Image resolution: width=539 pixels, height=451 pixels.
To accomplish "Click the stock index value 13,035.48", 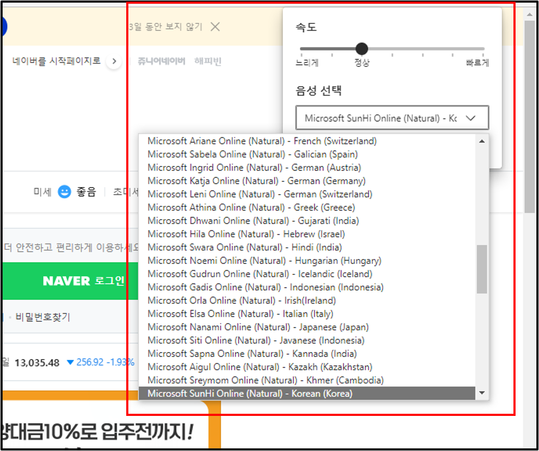I will (x=37, y=362).
